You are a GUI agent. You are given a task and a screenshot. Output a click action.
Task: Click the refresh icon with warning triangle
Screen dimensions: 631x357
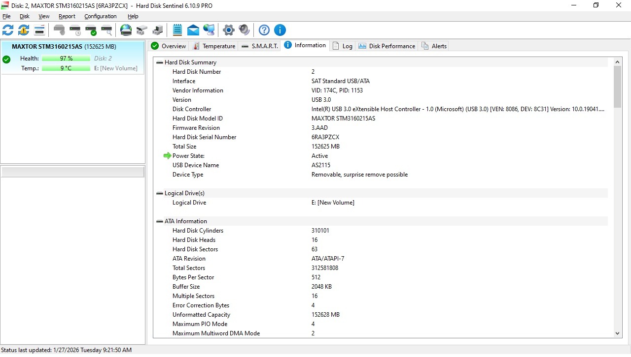click(x=24, y=30)
